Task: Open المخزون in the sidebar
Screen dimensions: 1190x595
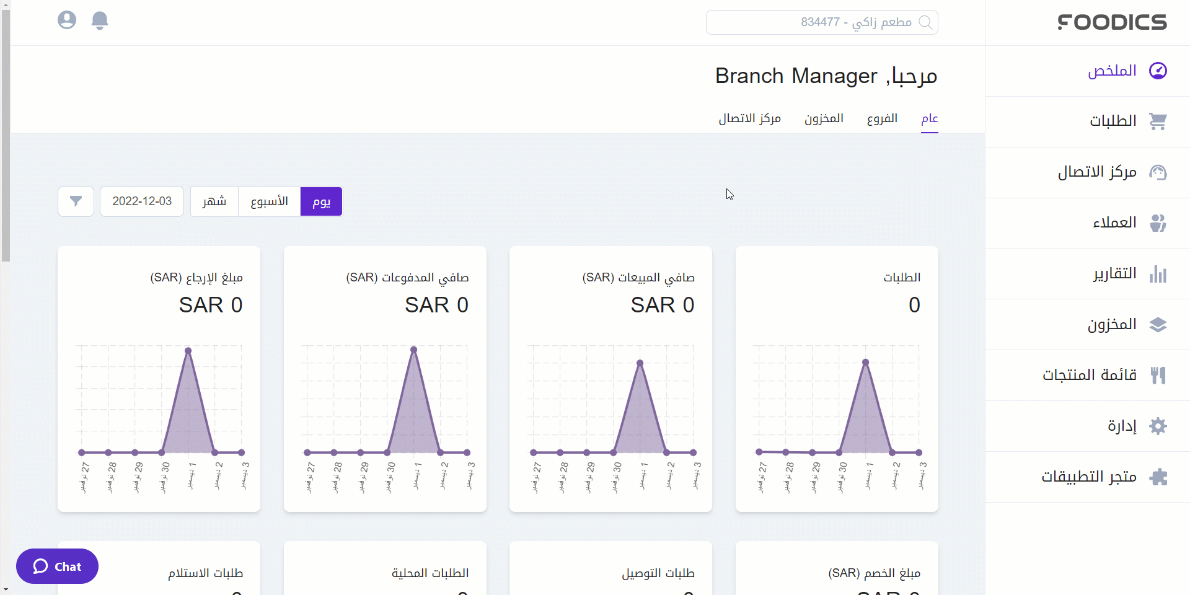Action: pos(1088,325)
